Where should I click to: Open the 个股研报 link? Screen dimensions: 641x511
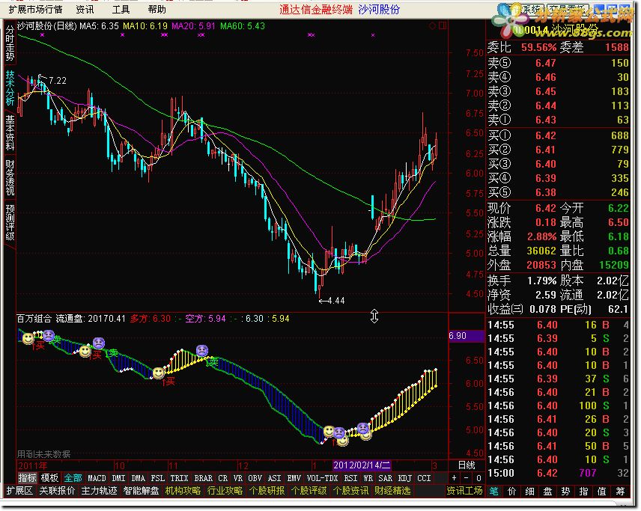point(267,491)
